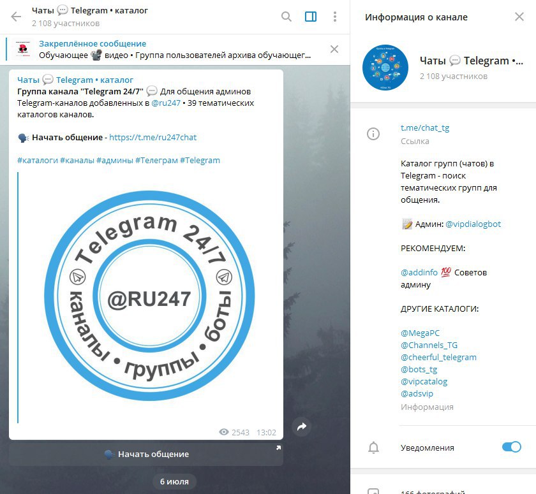This screenshot has height=494, width=536.
Task: Select the #каталоги hashtag
Action: (x=38, y=160)
